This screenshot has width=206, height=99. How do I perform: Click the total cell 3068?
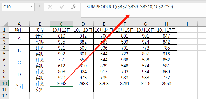(x=61, y=83)
